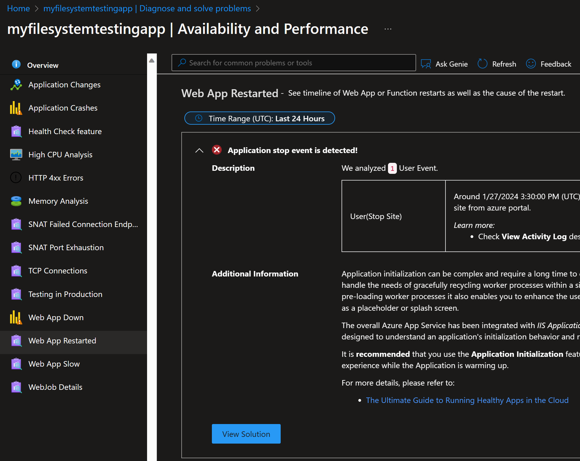Viewport: 580px width, 461px height.
Task: Click the Health Check feature icon
Action: [x=16, y=132]
